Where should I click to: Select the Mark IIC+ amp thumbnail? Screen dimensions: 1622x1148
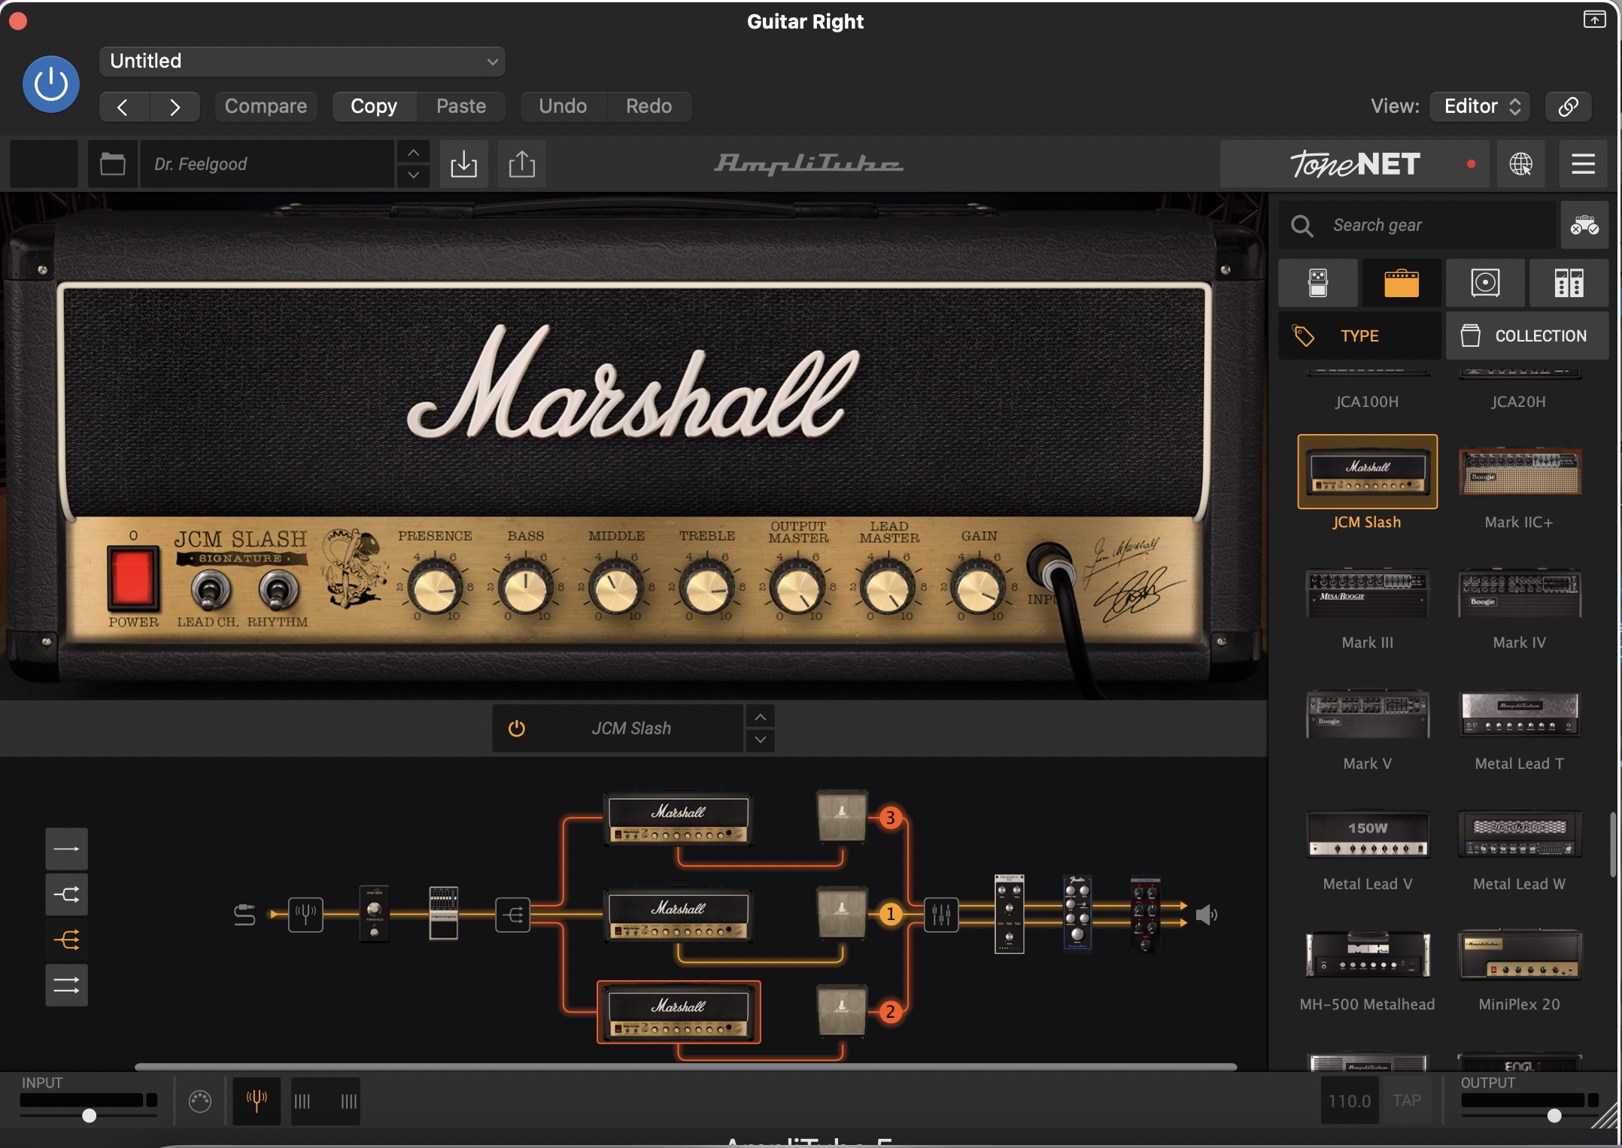click(1519, 472)
